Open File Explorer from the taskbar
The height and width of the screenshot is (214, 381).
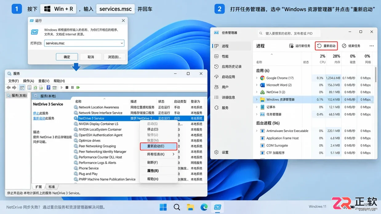coord(190,207)
